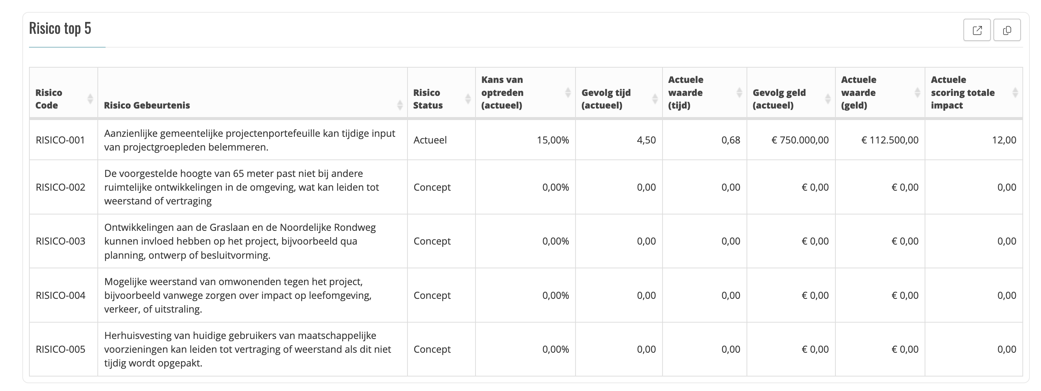1041x391 pixels.
Task: Sort by Kans van optreden arrows
Action: [568, 93]
